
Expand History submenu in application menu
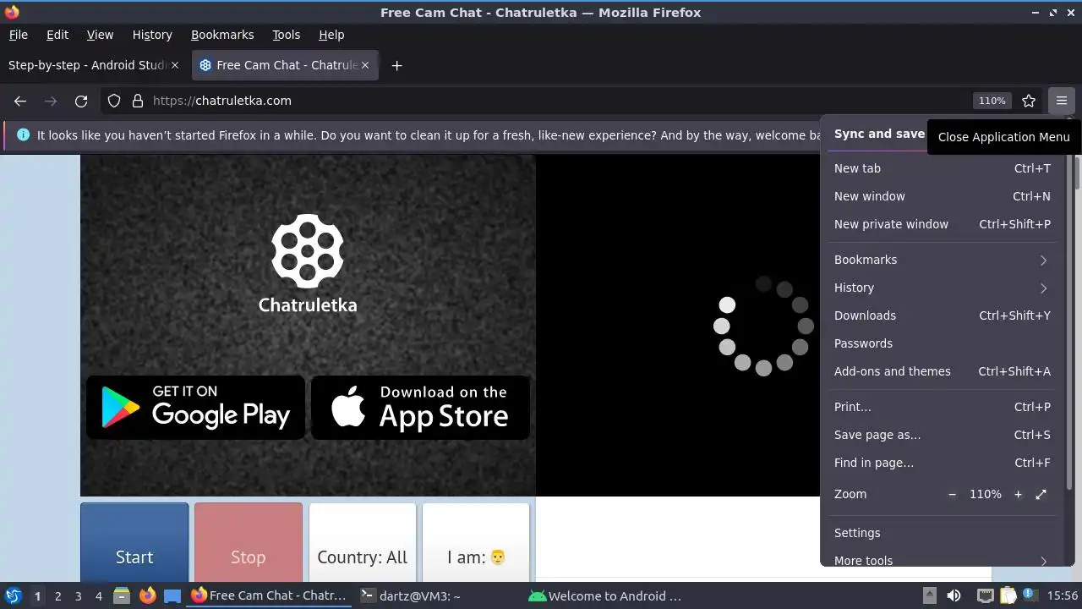[942, 288]
